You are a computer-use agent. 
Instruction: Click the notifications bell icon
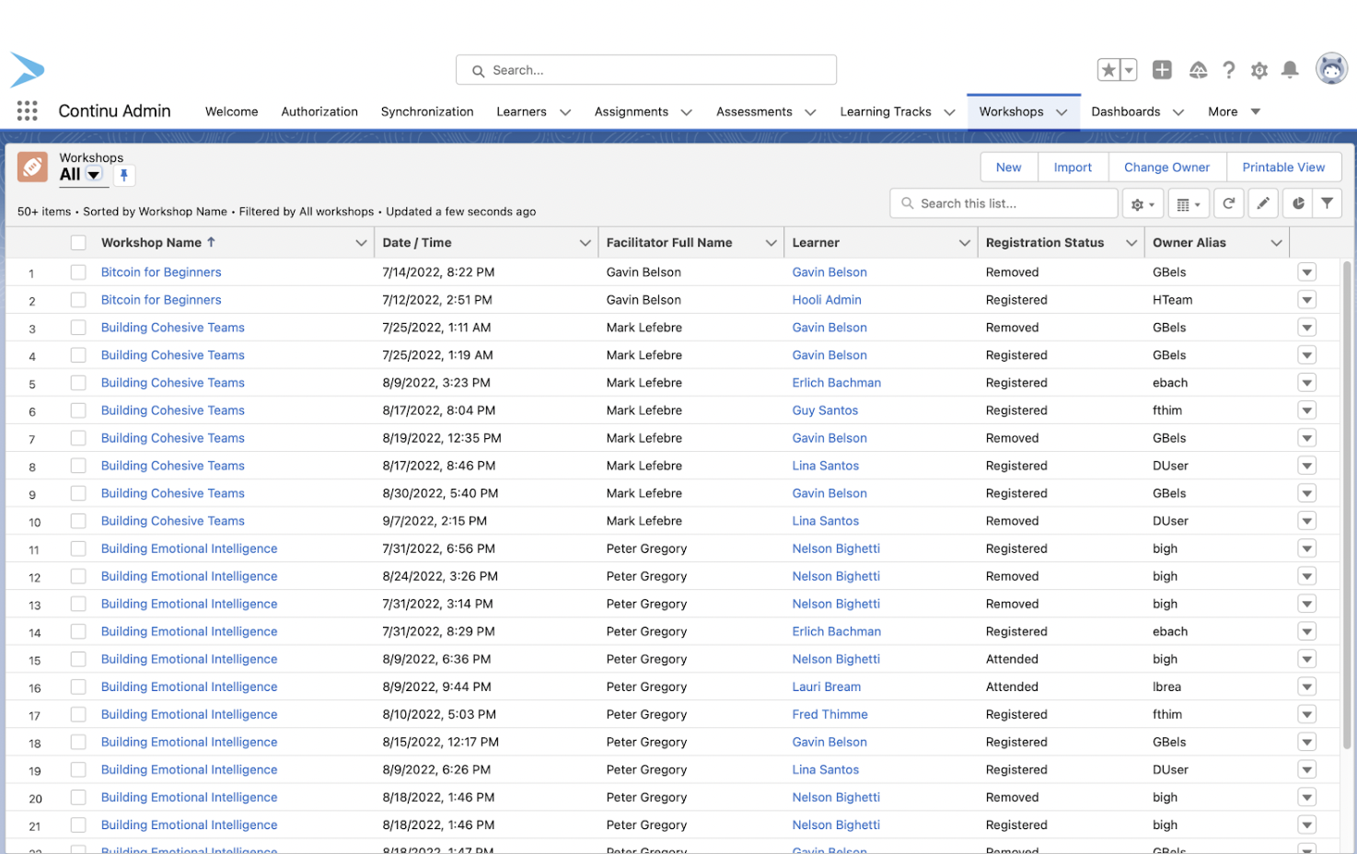[1289, 70]
